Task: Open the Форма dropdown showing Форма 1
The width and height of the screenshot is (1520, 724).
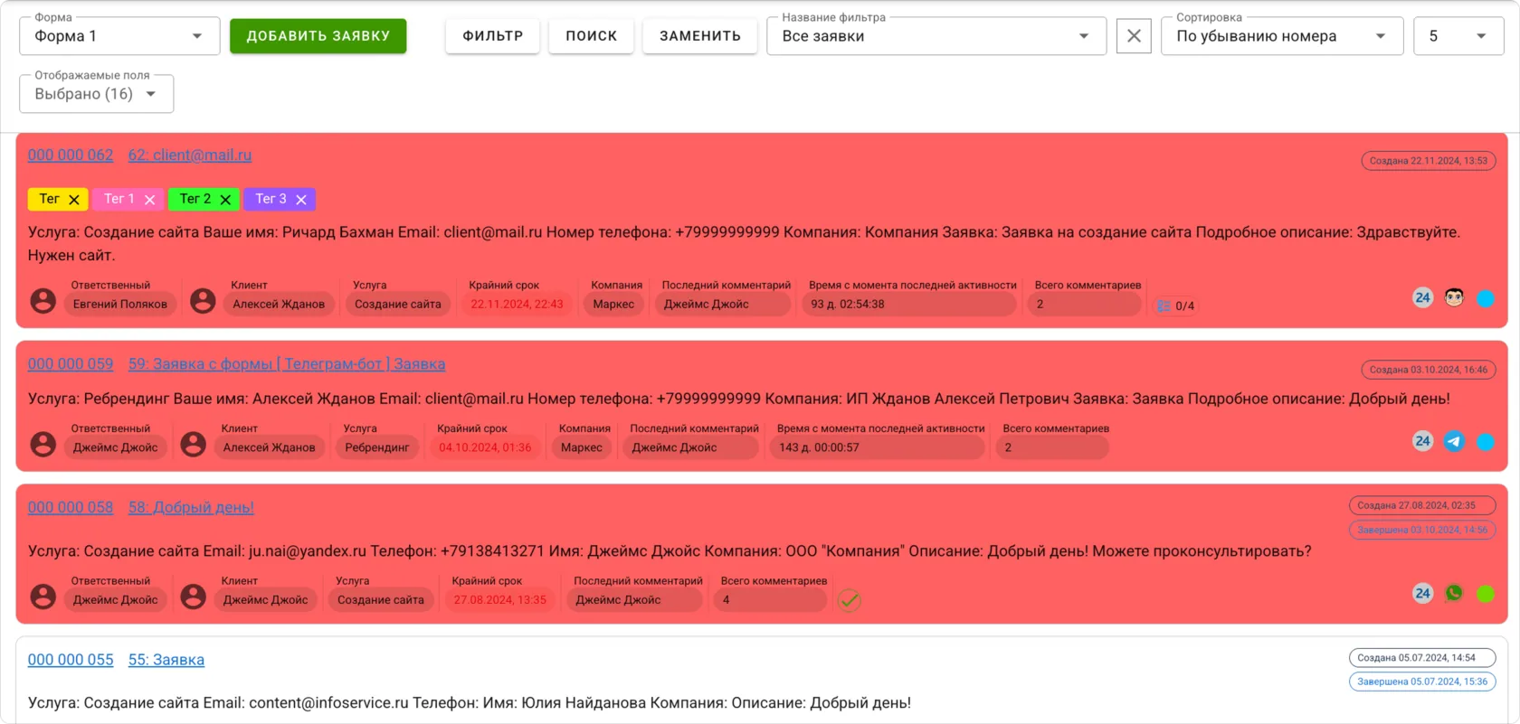Action: point(119,36)
